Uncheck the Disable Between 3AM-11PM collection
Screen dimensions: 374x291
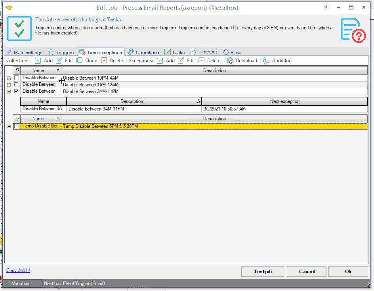point(16,91)
